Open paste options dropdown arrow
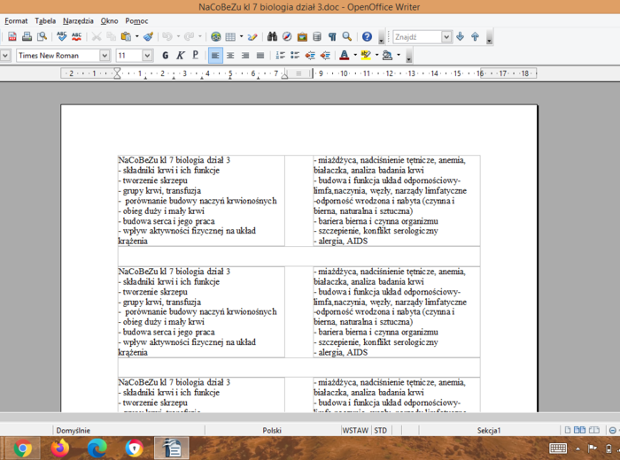 click(137, 37)
